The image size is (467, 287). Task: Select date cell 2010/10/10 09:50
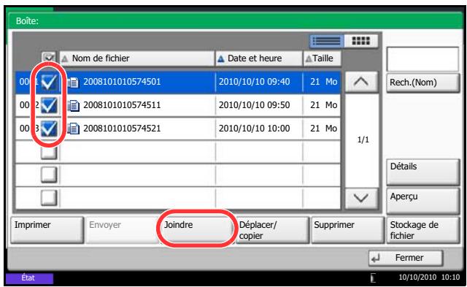[255, 105]
